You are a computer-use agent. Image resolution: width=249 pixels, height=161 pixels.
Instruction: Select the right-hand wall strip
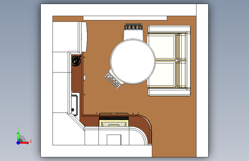tap(202, 80)
